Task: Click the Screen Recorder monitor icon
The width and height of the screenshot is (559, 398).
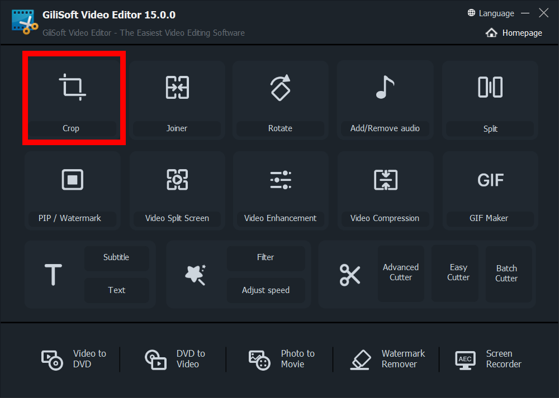Action: [x=465, y=360]
